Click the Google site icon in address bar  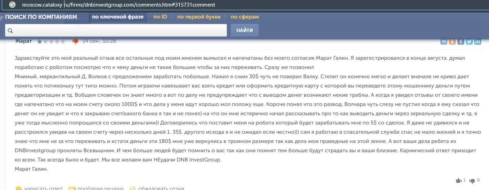click(x=12, y=5)
